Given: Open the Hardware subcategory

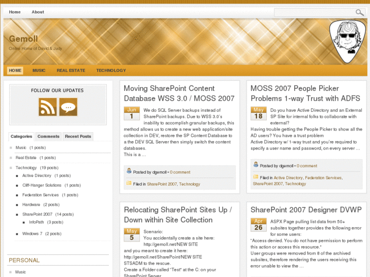Looking at the screenshot, I should point(31,205).
